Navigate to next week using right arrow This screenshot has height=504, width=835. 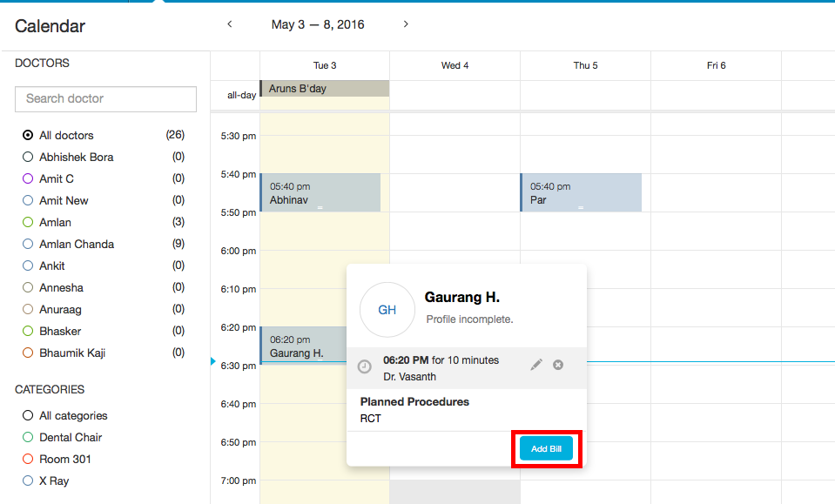(x=406, y=24)
